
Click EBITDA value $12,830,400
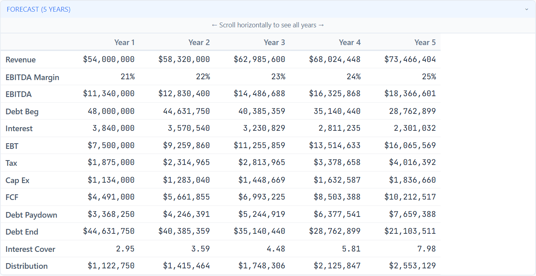(x=184, y=94)
